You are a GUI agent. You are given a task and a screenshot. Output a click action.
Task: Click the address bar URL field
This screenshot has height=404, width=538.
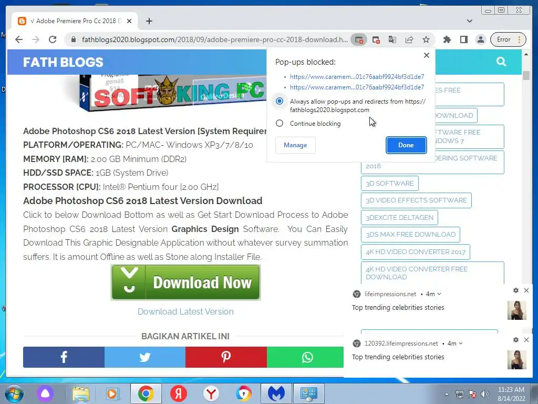coord(214,39)
